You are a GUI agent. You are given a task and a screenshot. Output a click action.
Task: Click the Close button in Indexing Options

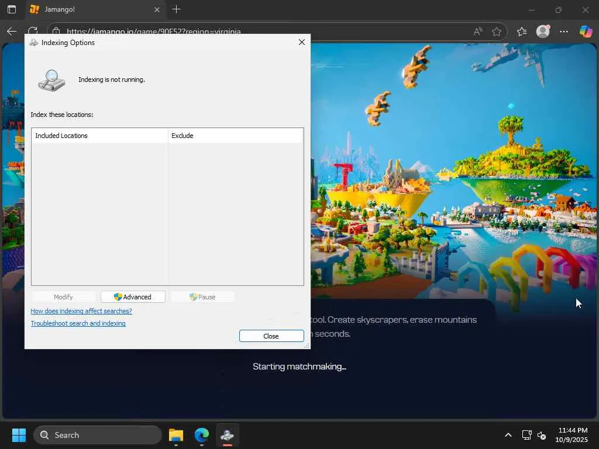coord(271,336)
